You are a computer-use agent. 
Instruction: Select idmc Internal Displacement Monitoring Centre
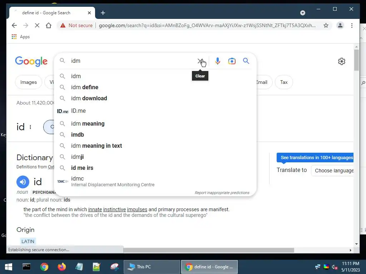point(155,182)
